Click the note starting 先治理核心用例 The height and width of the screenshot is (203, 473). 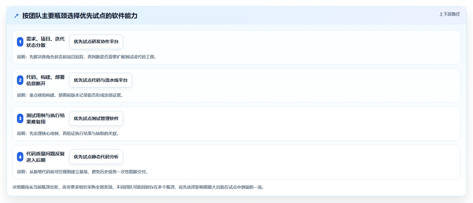(x=68, y=133)
